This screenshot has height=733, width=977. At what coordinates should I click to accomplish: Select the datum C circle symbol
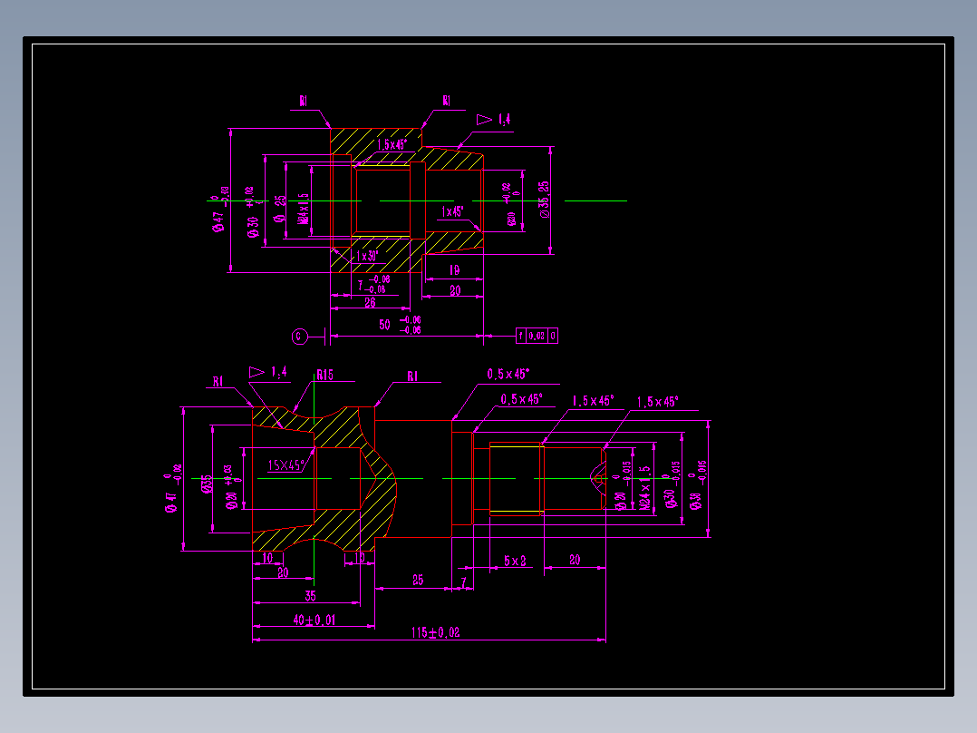tap(300, 337)
